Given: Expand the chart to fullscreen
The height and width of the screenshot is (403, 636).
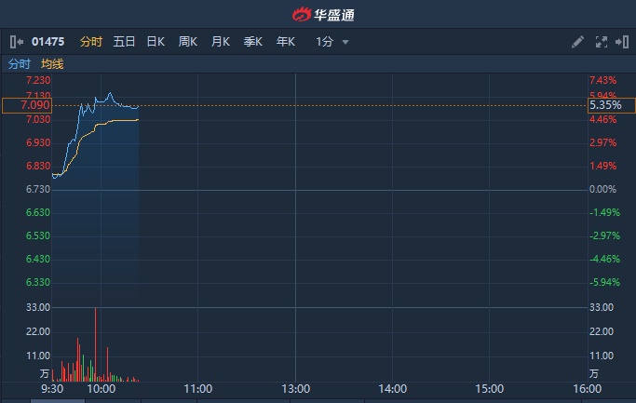Looking at the screenshot, I should tap(601, 42).
